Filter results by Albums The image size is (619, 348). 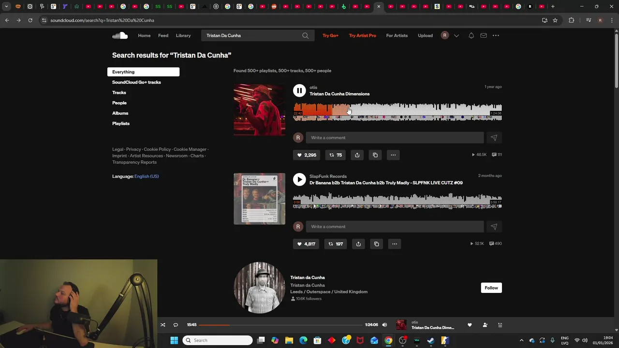[120, 113]
